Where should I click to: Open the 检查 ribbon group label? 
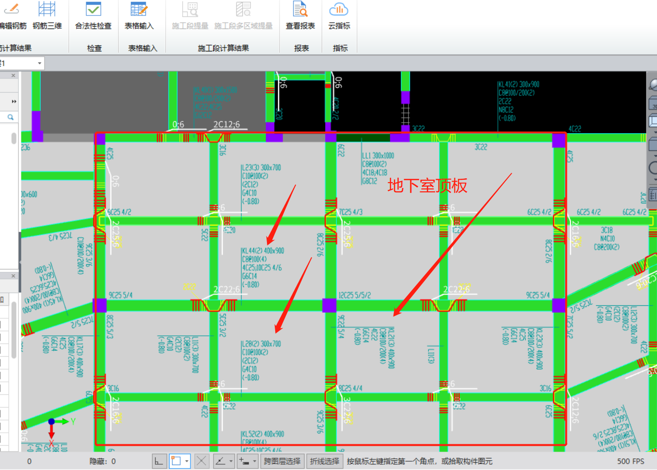coord(94,48)
